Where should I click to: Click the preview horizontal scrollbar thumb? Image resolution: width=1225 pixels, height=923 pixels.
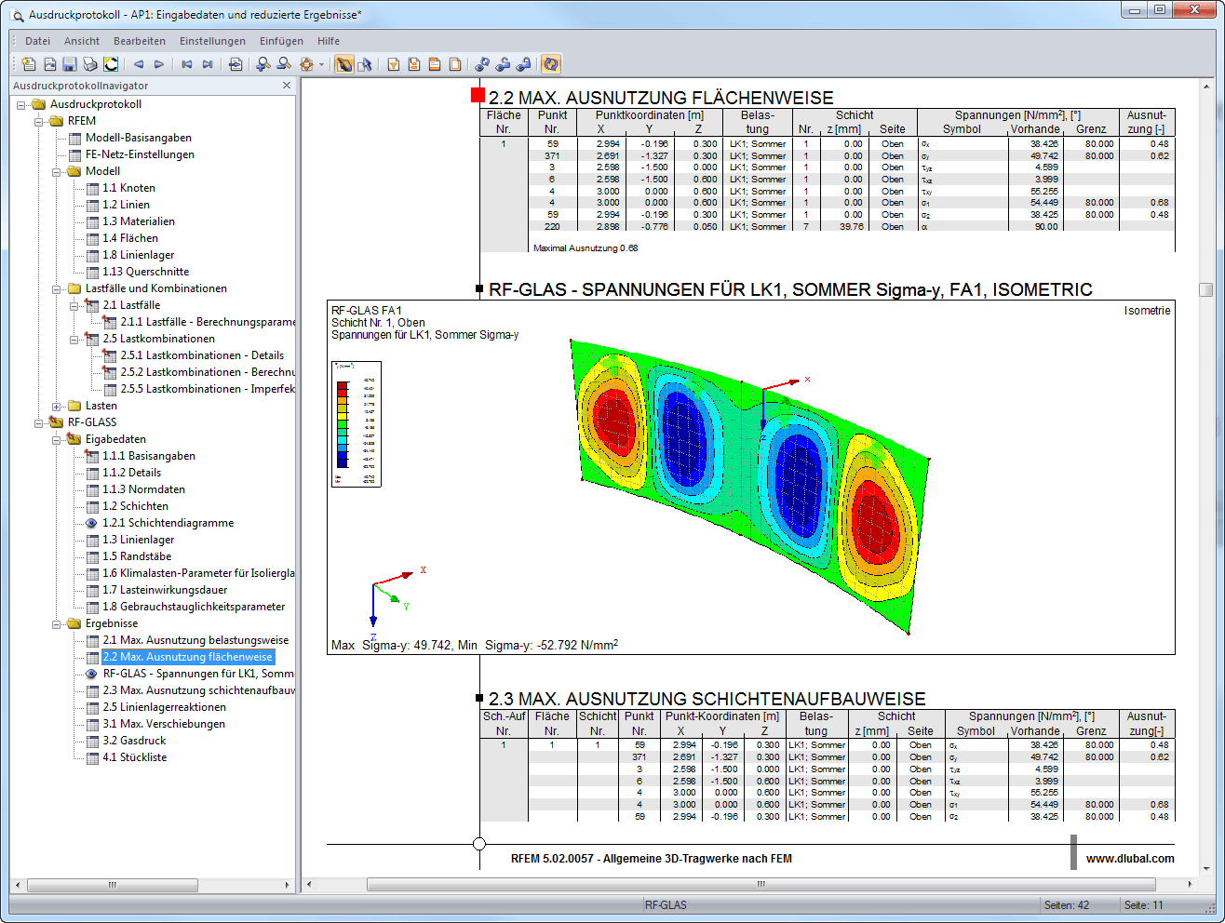click(x=761, y=884)
